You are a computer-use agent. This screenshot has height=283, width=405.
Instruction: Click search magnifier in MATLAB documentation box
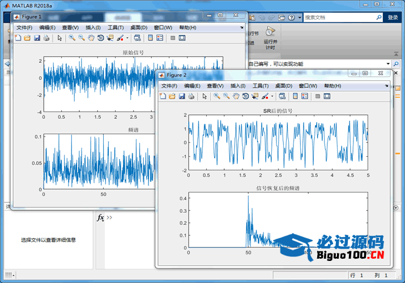(x=378, y=18)
